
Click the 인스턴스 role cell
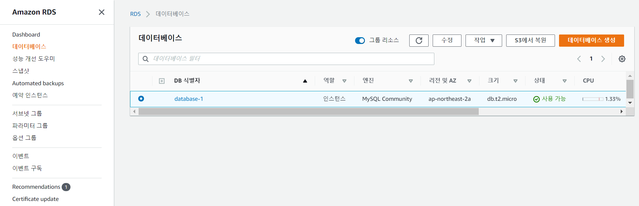point(334,99)
